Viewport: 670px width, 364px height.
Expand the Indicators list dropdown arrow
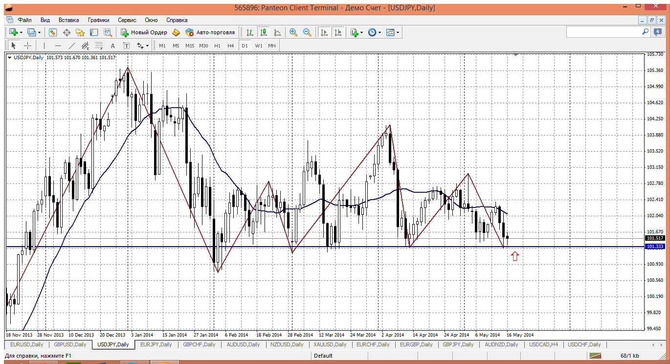tap(361, 32)
